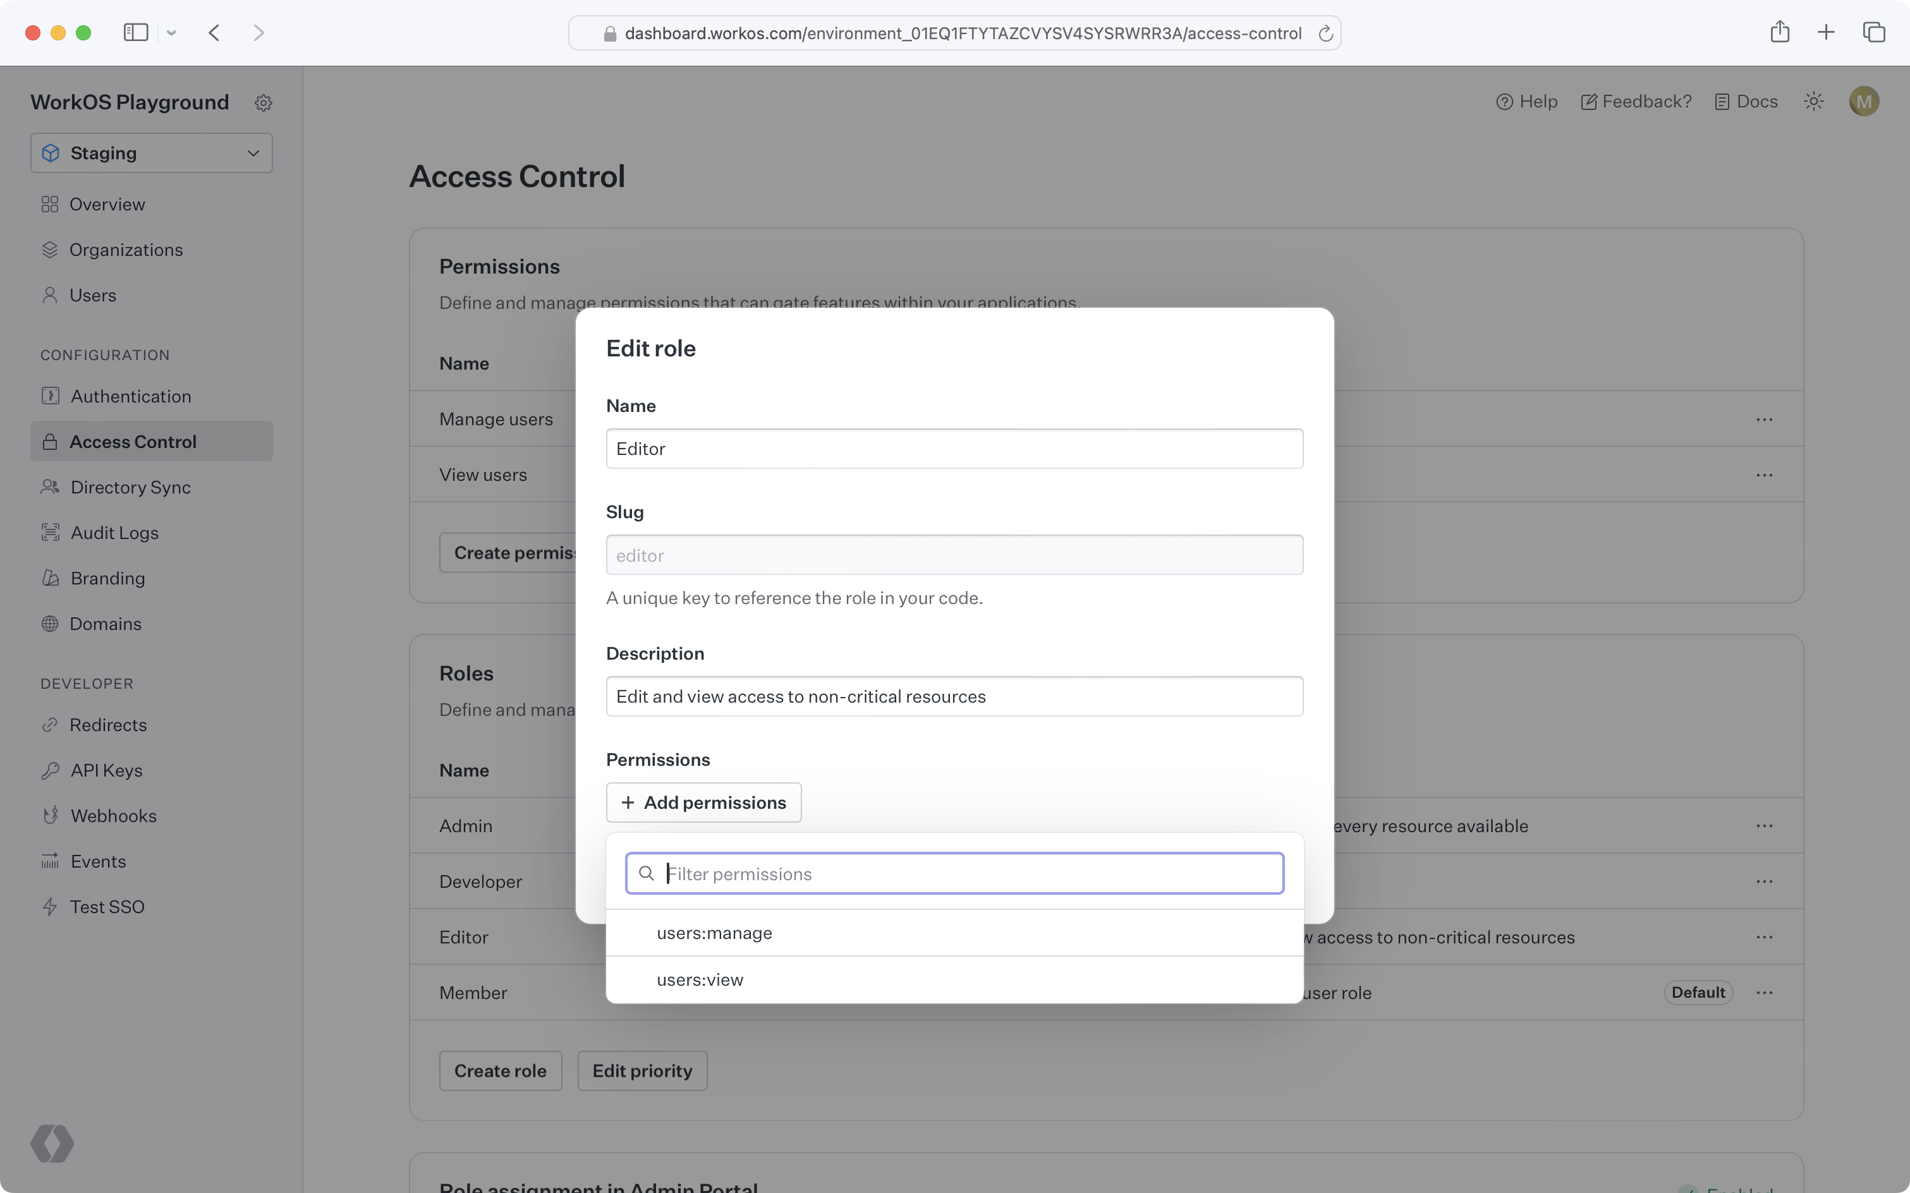Open Directory Sync in sidebar
The width and height of the screenshot is (1910, 1193).
click(130, 488)
